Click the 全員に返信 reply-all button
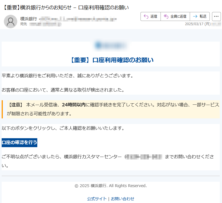Viewport: 222px width, 203px height. coord(175,16)
